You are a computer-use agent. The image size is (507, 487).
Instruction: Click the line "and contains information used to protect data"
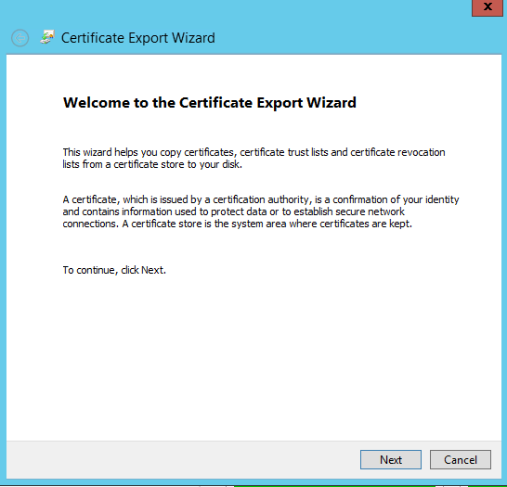pos(233,211)
